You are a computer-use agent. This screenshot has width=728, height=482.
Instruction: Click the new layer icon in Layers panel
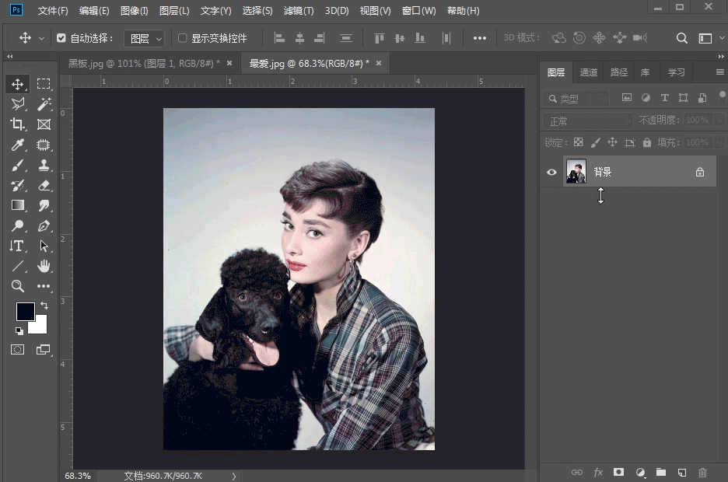(681, 472)
